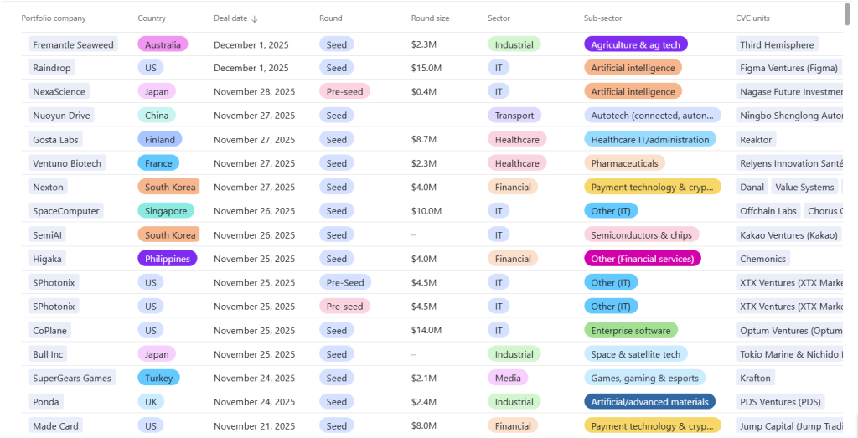
Task: Click the CVC units column header
Action: pos(754,18)
